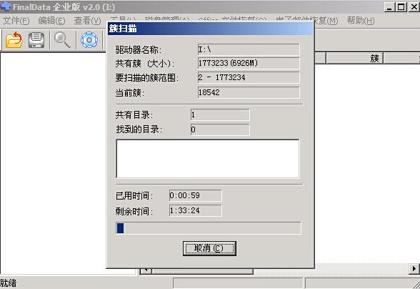Click the right scroll arrow at bottom
The width and height of the screenshot is (420, 289).
click(x=414, y=268)
